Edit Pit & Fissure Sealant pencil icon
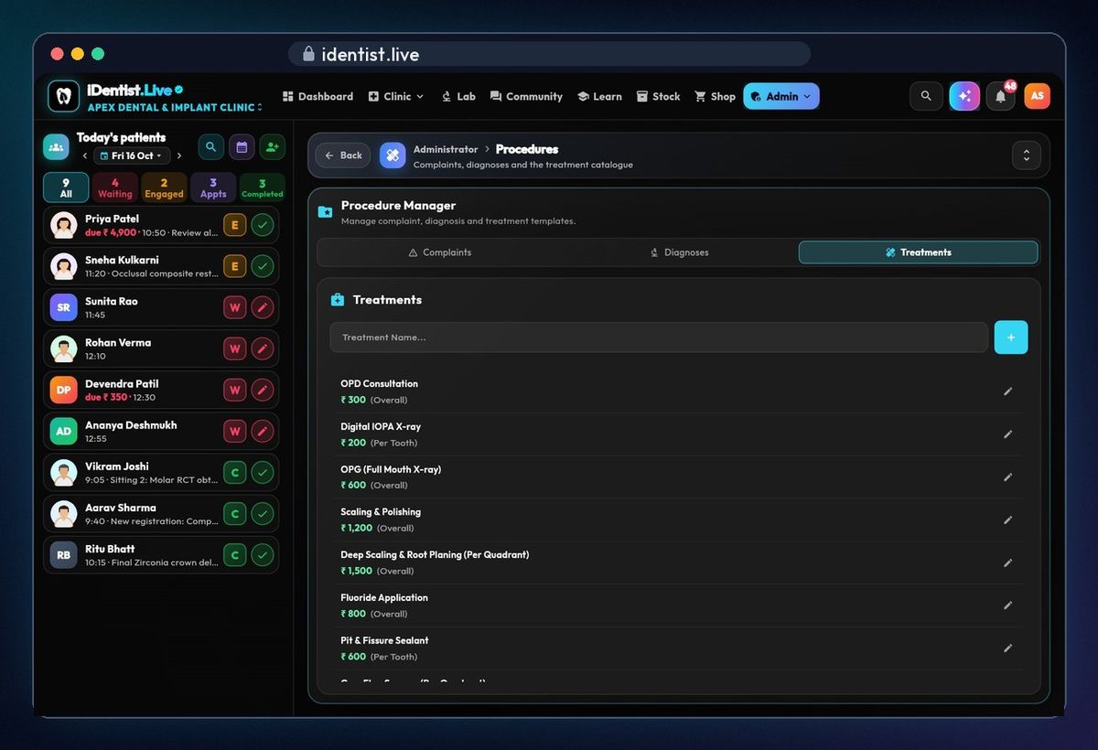This screenshot has height=750, width=1098. point(1007,648)
